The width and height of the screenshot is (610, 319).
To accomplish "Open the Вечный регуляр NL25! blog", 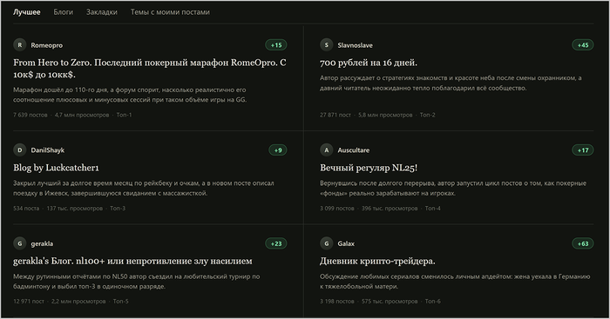I will (369, 168).
